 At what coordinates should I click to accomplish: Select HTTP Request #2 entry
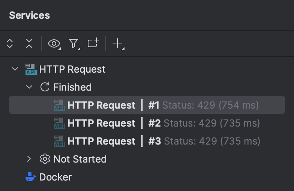tap(163, 123)
